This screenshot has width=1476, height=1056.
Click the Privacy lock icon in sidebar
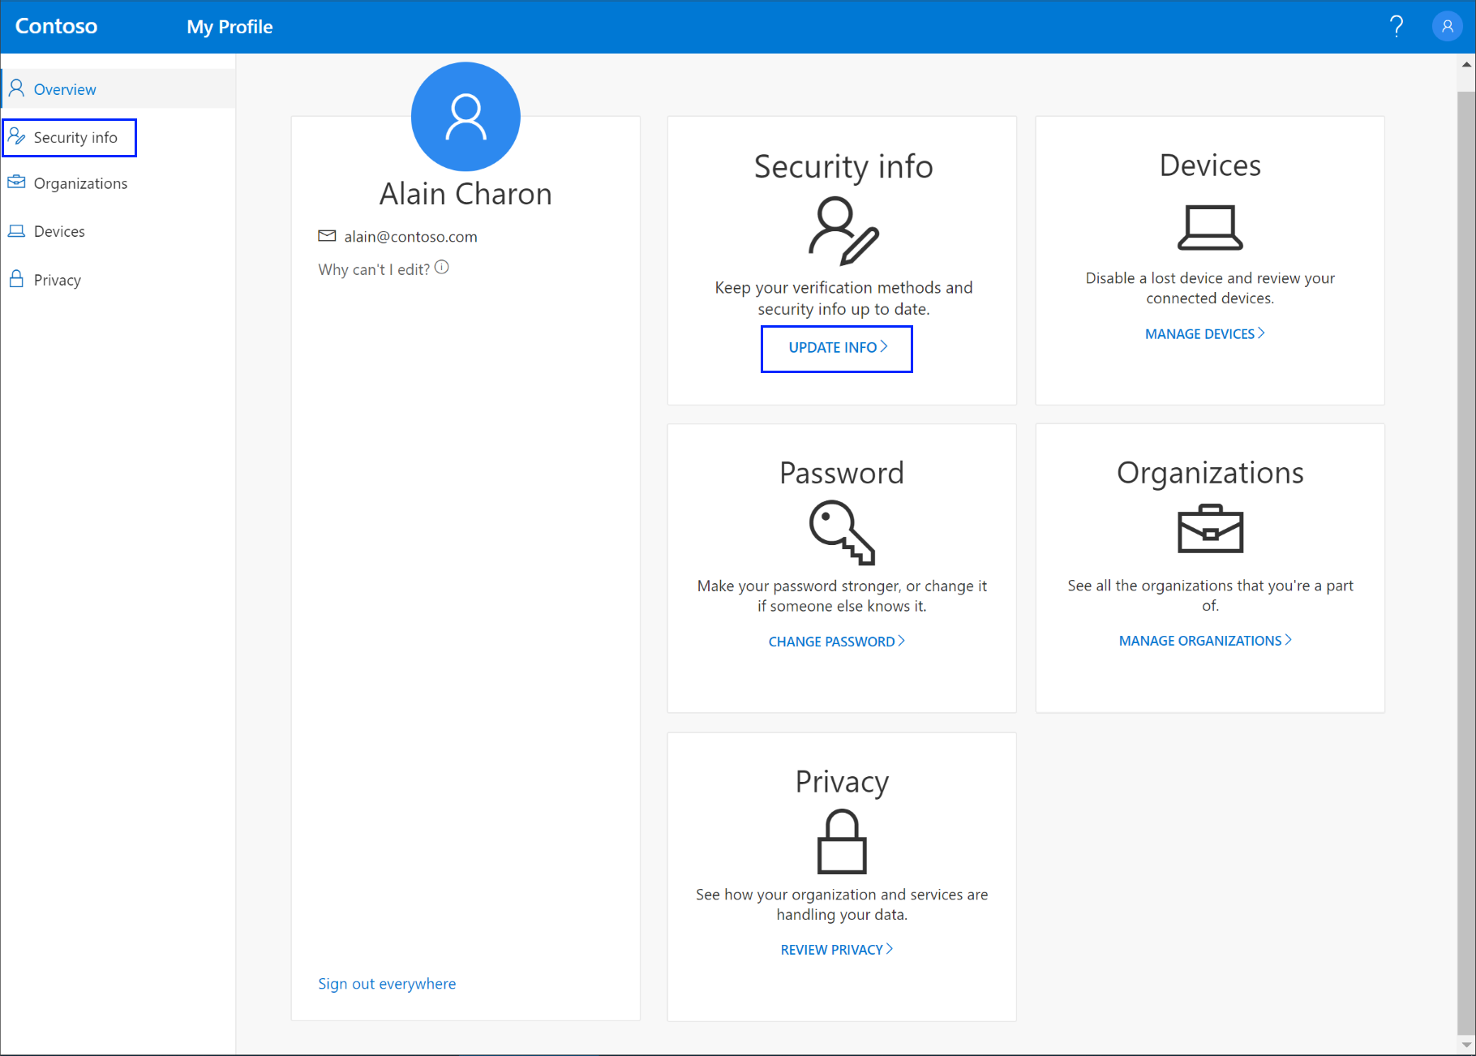pyautogui.click(x=17, y=279)
